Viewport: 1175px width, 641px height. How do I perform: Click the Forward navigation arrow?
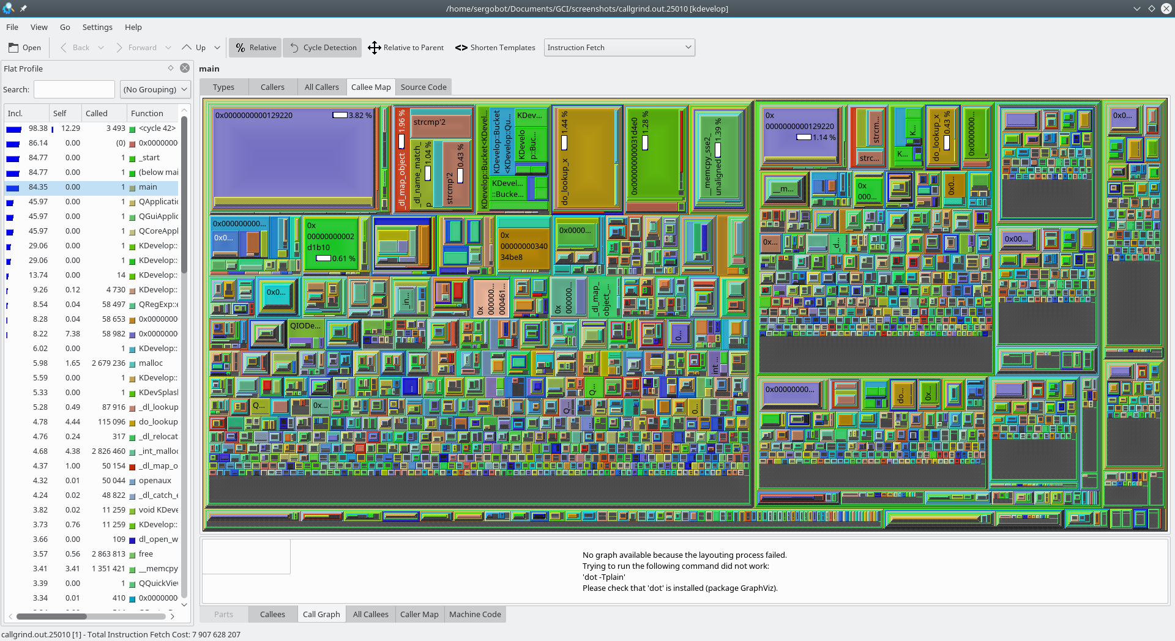pos(119,48)
